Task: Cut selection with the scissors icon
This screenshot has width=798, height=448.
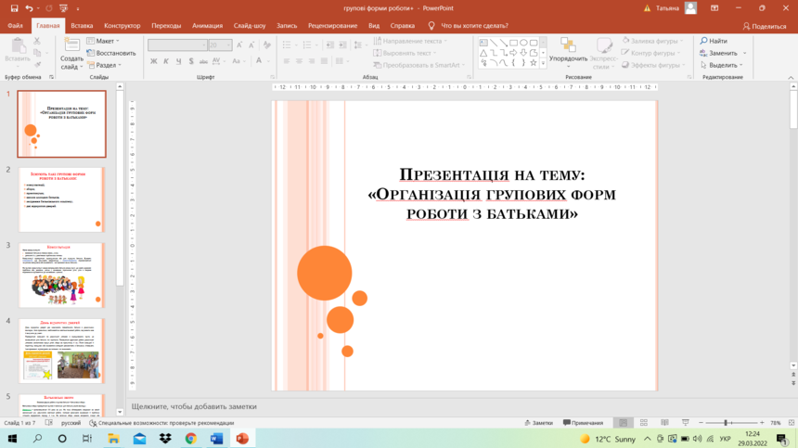Action: 37,41
